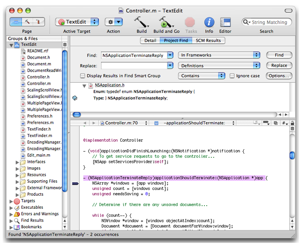Go back in editor file history
The width and height of the screenshot is (302, 248).
pos(85,123)
